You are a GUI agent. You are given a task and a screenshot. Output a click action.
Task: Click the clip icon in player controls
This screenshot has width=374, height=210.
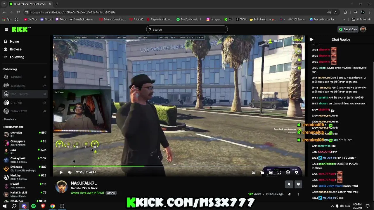(262, 172)
